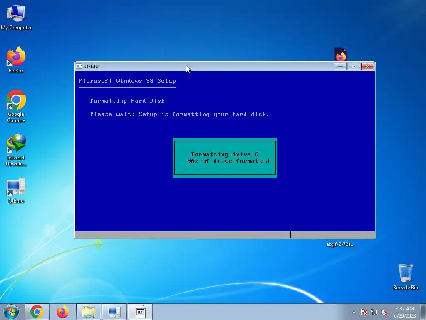The image size is (426, 320).
Task: Launch Firefox from desktop shortcut
Action: [x=16, y=60]
